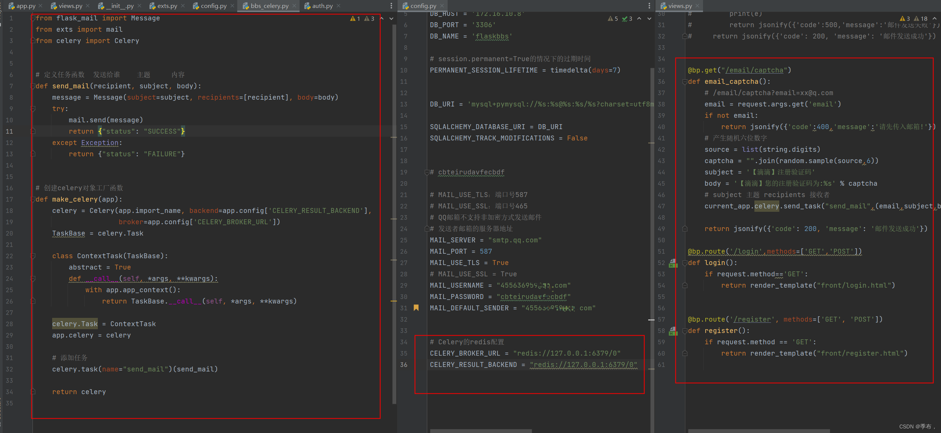Collapse the send_mail function at line 7
The width and height of the screenshot is (941, 433).
(x=33, y=86)
